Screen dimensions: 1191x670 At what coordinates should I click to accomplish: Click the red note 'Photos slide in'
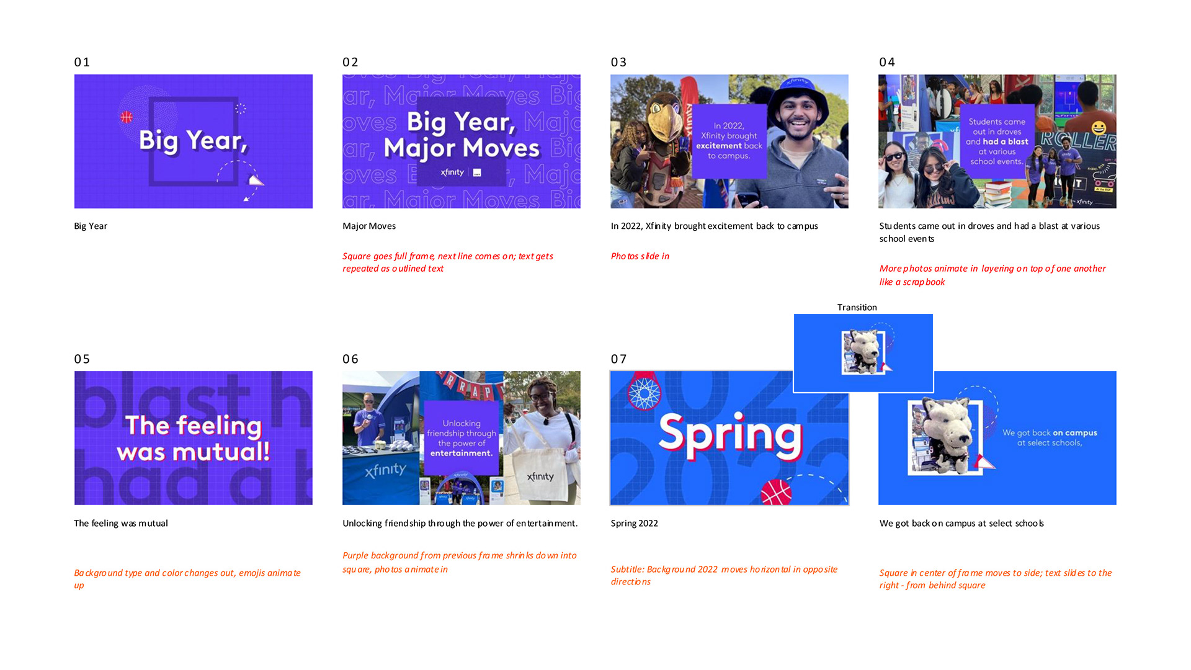640,256
